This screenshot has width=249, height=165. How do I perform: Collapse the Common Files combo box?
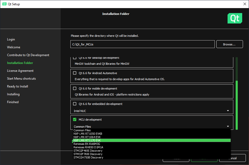point(151,127)
